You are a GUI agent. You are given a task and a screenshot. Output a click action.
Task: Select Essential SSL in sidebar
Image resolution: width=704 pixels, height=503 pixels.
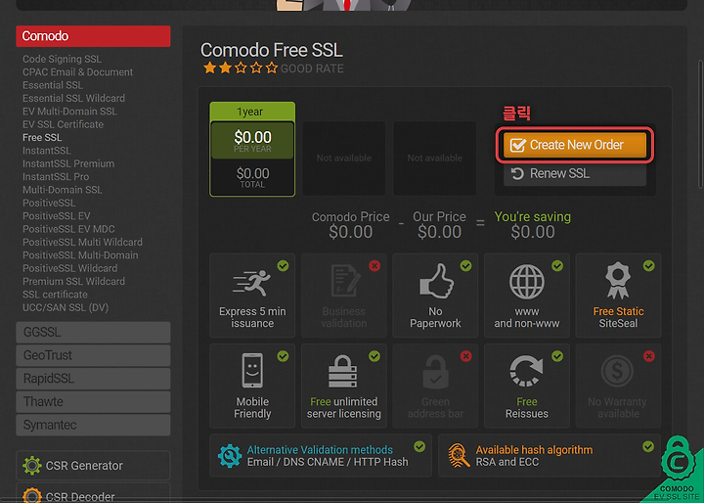tap(53, 85)
